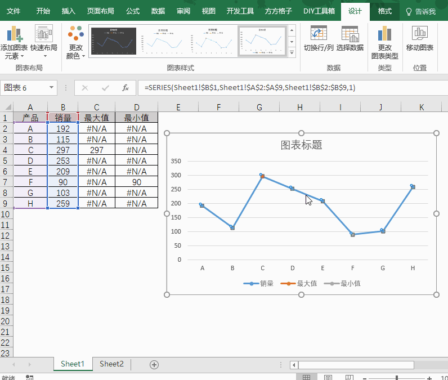Click the orange max marker at C
This screenshot has height=380, width=448.
pyautogui.click(x=262, y=176)
